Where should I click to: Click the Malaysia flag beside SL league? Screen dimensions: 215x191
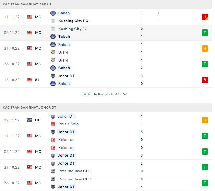click(30, 80)
